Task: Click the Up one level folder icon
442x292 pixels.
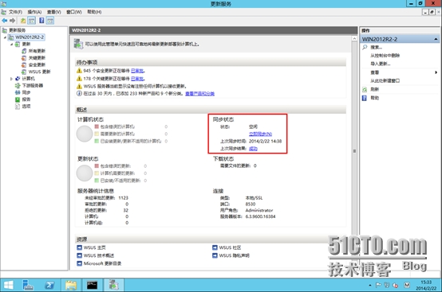Action: pos(23,21)
